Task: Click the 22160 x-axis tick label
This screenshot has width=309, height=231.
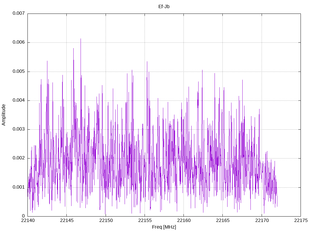Action: [184, 220]
